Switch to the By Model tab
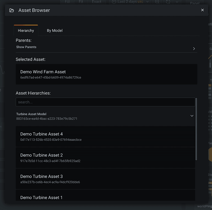212x210 pixels. (x=55, y=30)
